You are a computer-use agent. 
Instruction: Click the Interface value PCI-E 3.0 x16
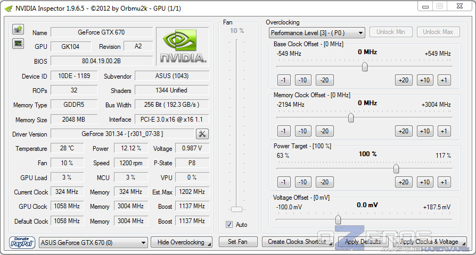[x=172, y=120]
